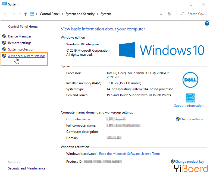Click 'Pen and Touch Support with 10 Touch Points'
The width and height of the screenshot is (210, 176).
pos(139,95)
